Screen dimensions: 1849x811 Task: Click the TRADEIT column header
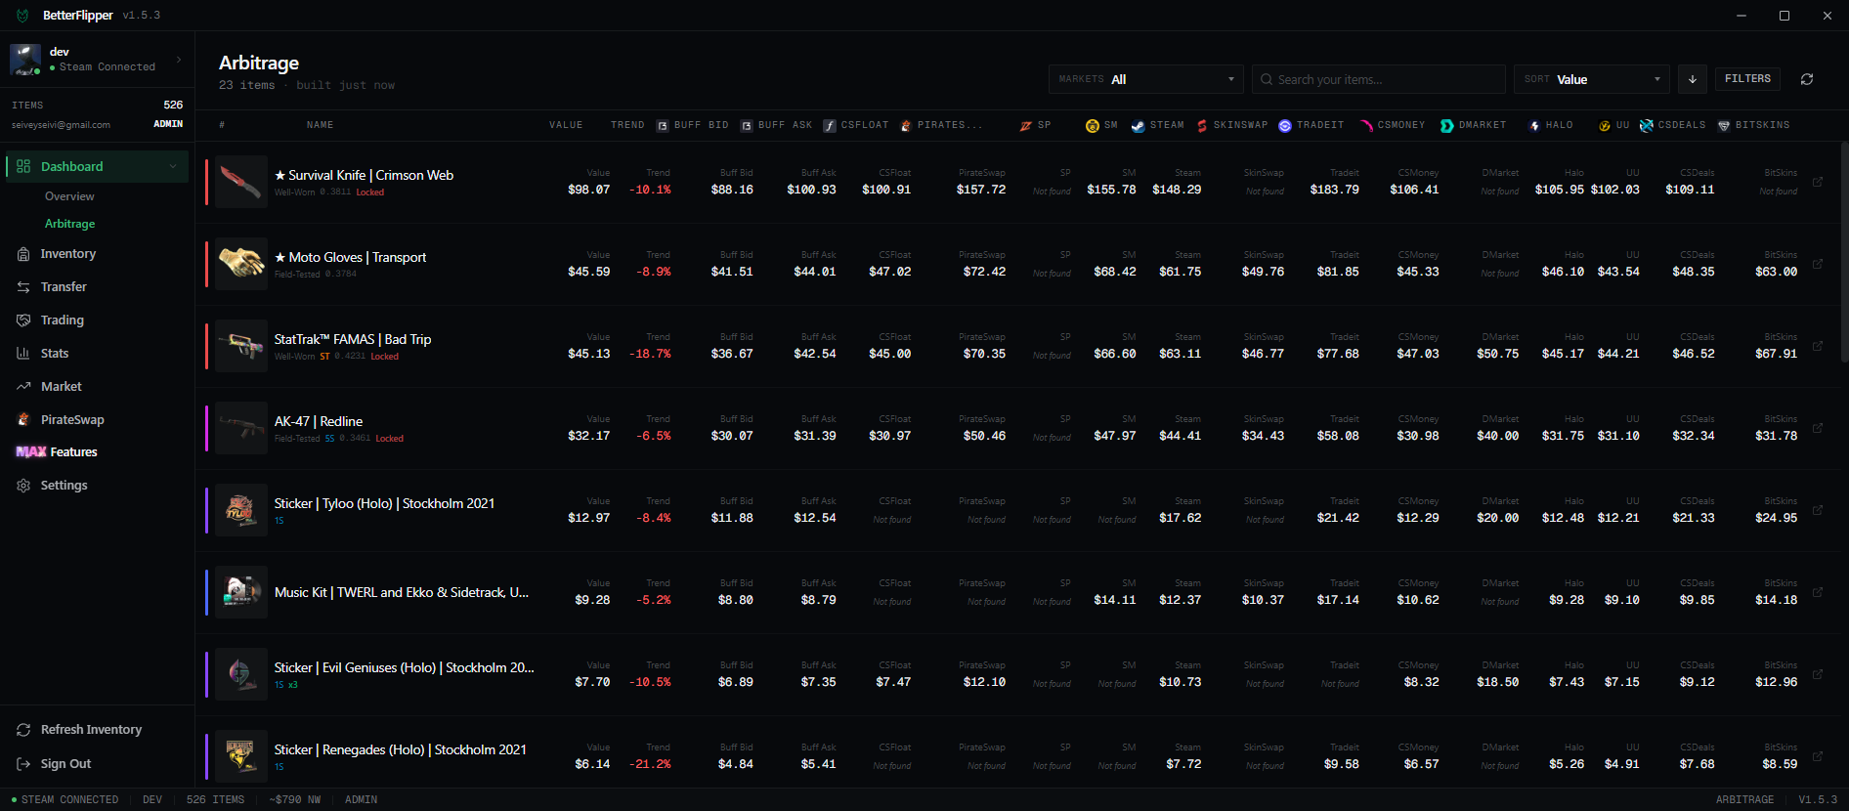coord(1311,125)
